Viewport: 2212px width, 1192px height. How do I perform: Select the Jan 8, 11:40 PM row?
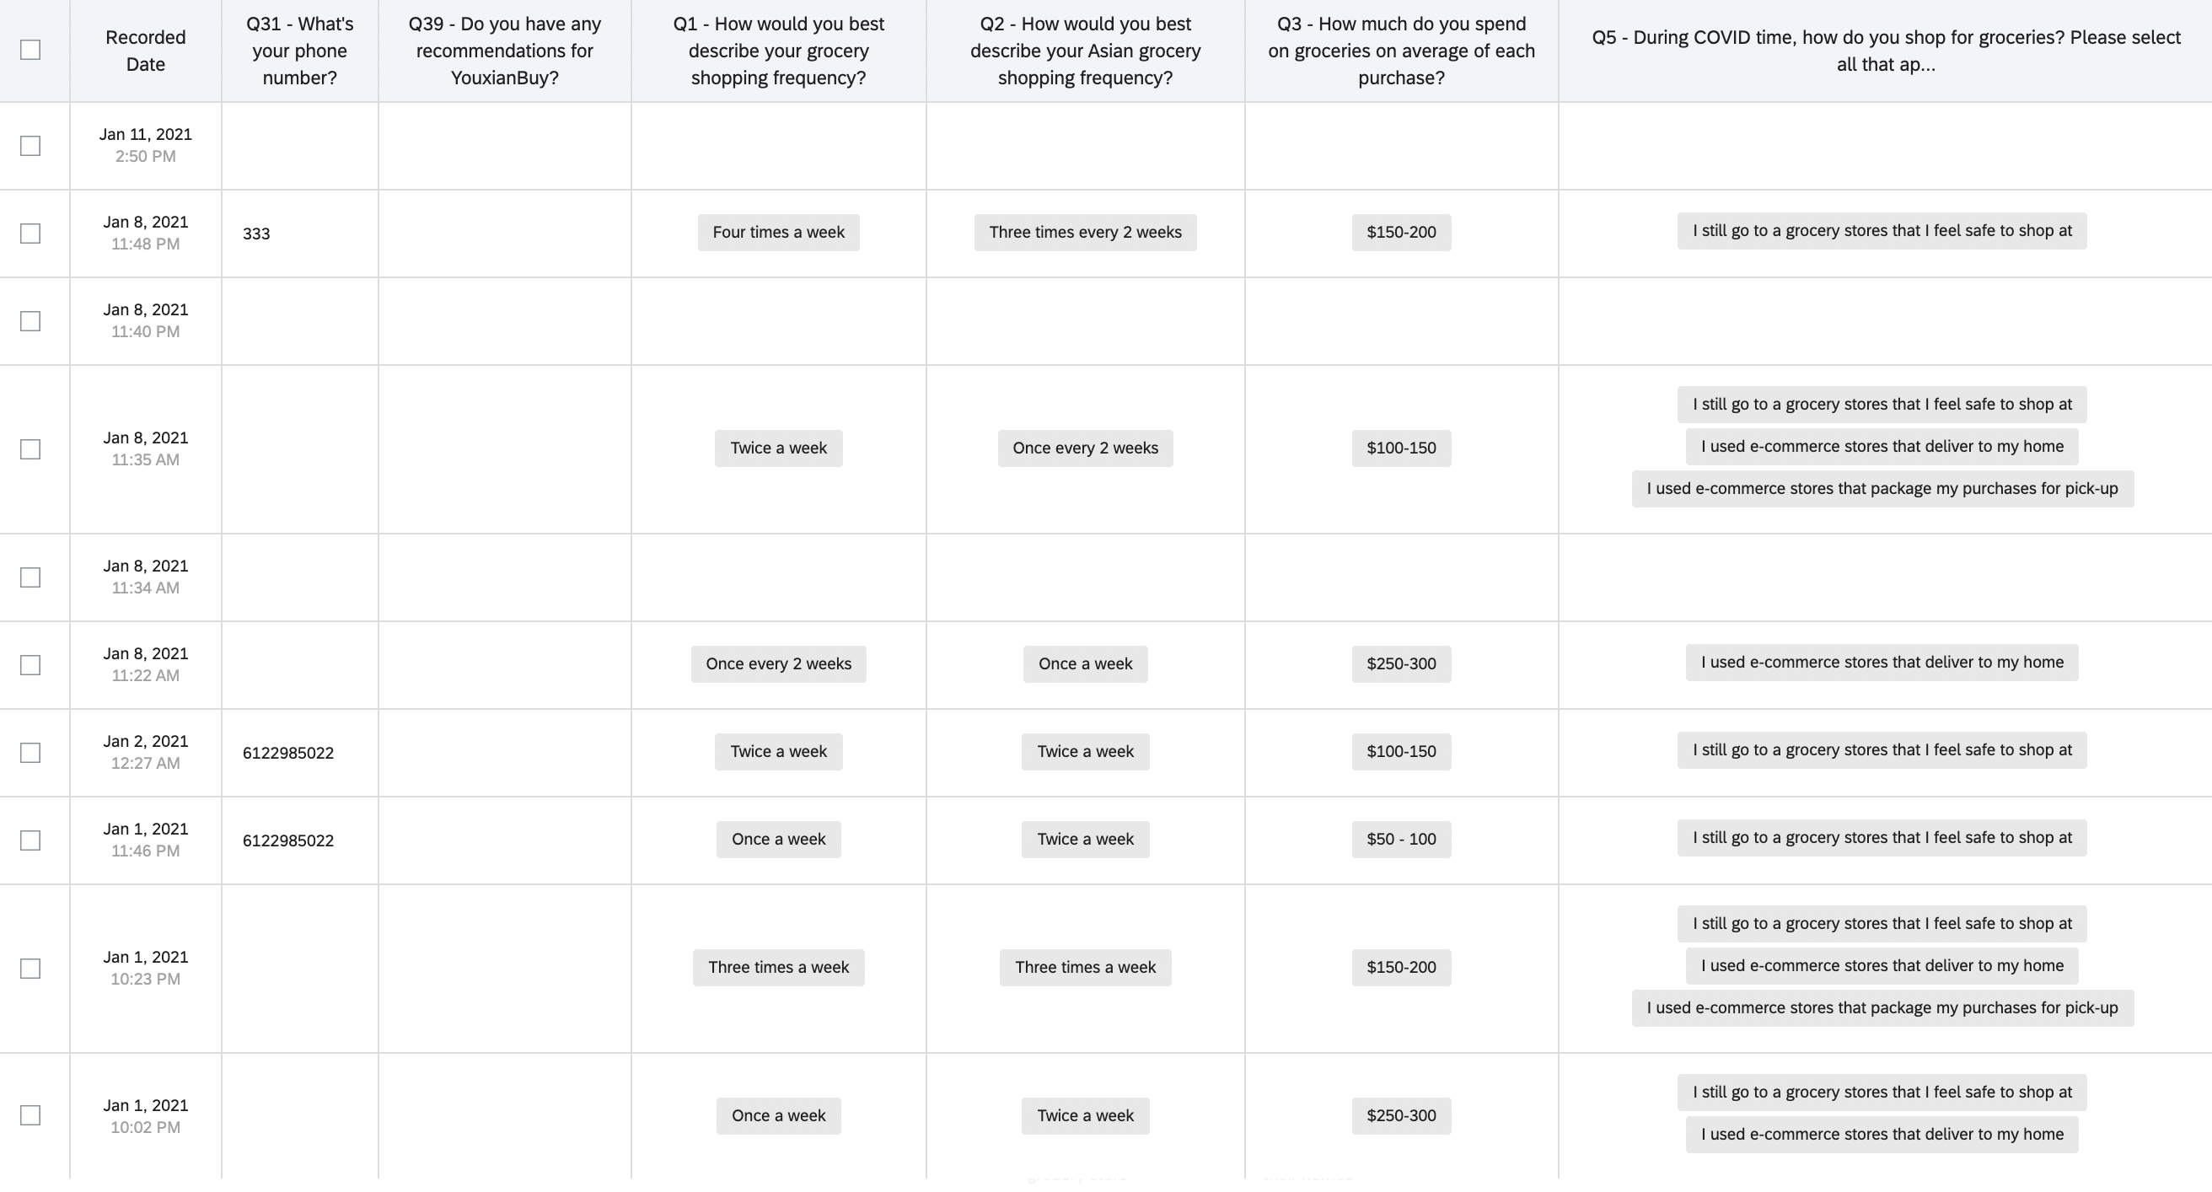[30, 321]
